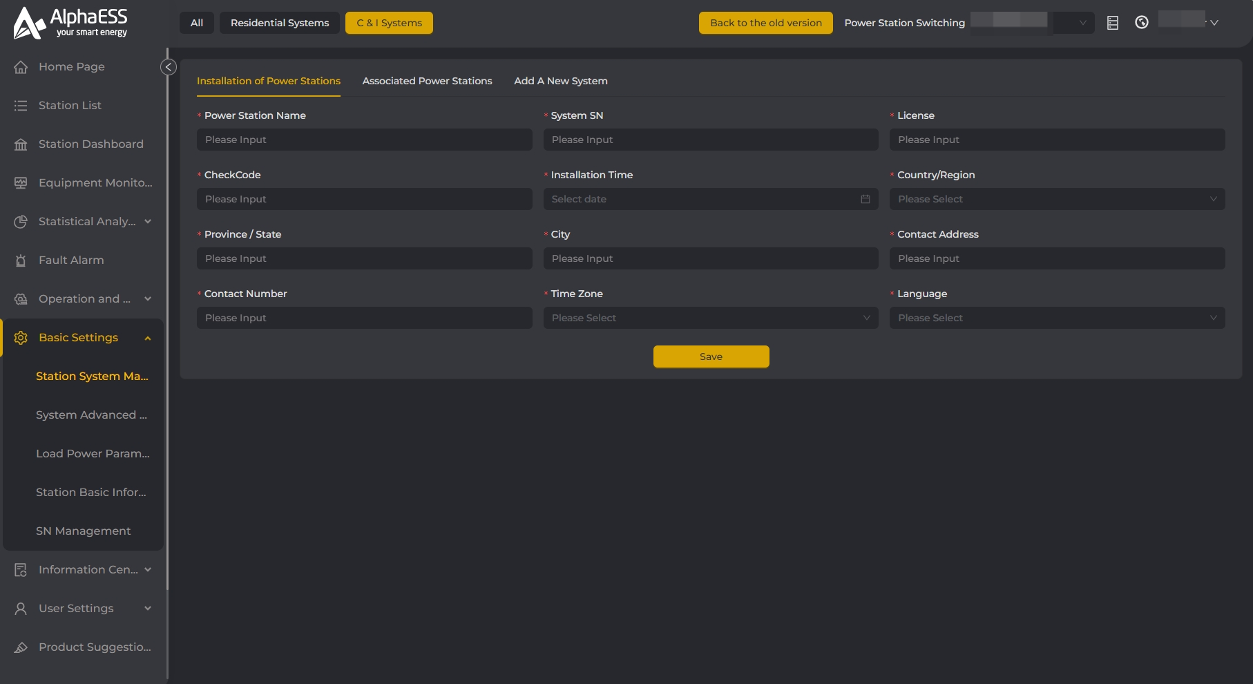
Task: Expand the Statistical Analysis submenu
Action: tap(148, 222)
